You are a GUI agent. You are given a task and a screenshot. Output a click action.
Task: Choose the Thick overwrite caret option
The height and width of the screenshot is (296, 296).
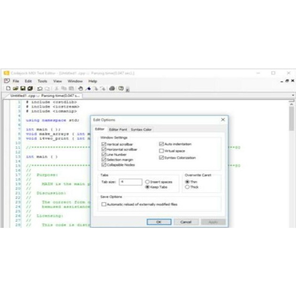coord(187,187)
